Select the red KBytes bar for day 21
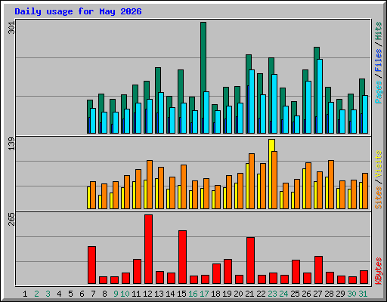 [x=250, y=260]
